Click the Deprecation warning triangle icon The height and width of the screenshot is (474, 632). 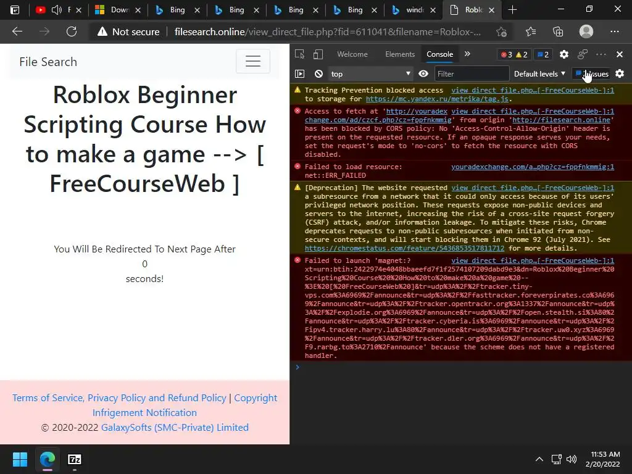(x=297, y=188)
